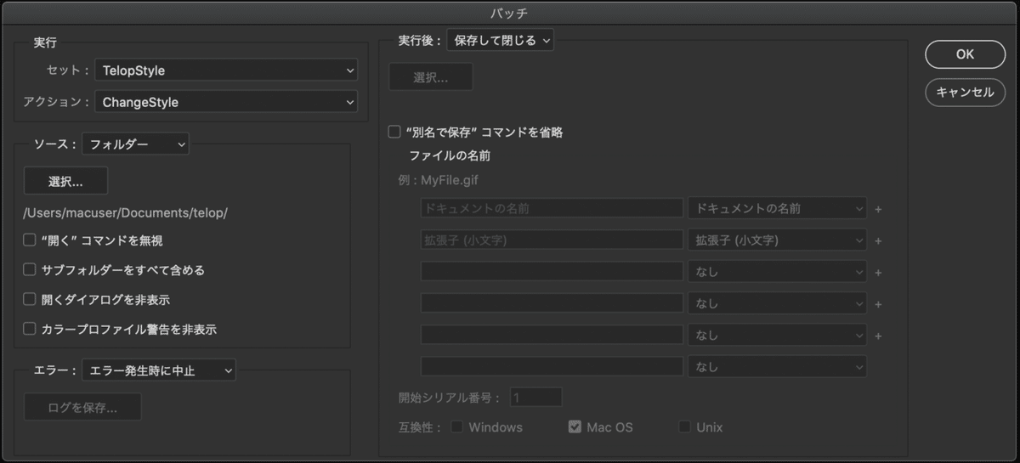Screen dimensions: 1020x463
Task: Toggle the Windows compatibility checkbox
Action: (457, 426)
